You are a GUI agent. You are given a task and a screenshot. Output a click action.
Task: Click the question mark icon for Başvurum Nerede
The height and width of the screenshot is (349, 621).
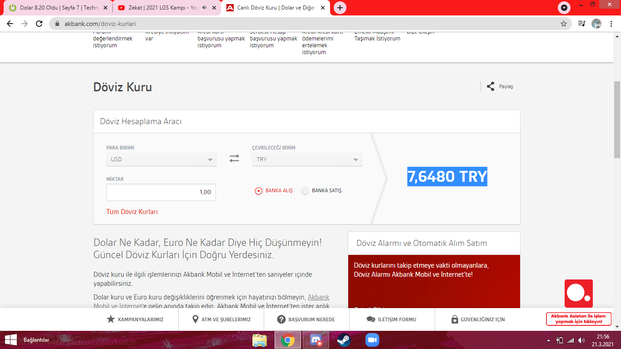(281, 319)
